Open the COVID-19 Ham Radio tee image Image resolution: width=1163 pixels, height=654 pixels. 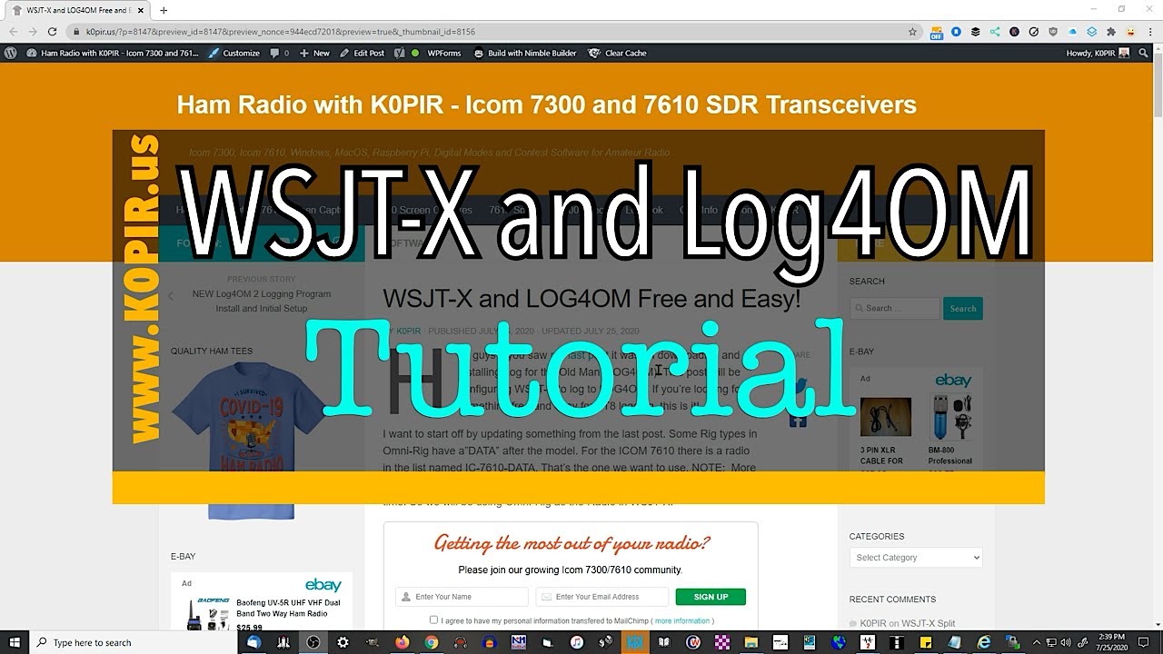pos(248,441)
